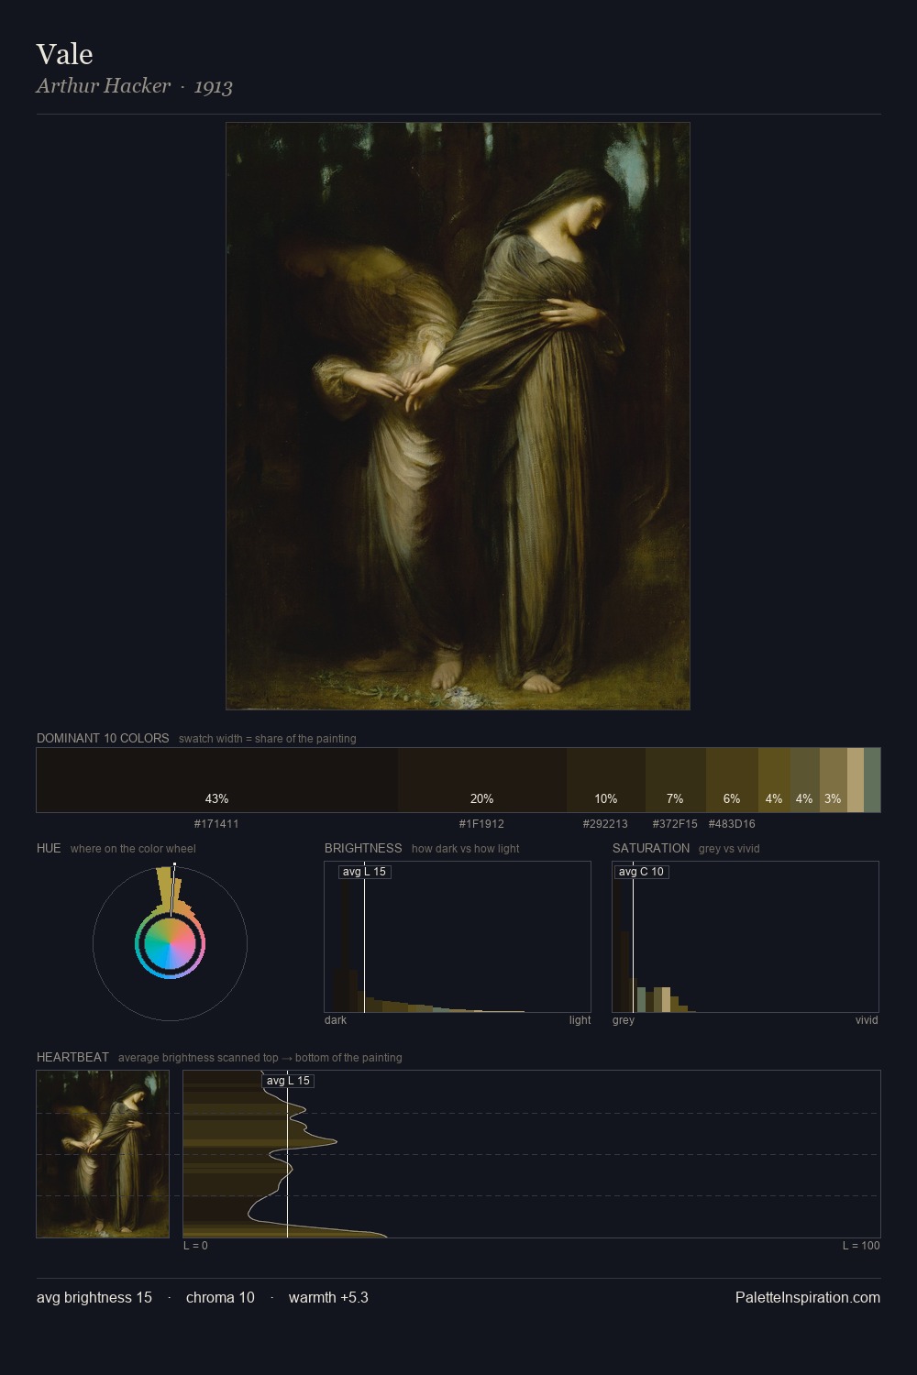Click hex label '#1F1912'

pyautogui.click(x=481, y=824)
